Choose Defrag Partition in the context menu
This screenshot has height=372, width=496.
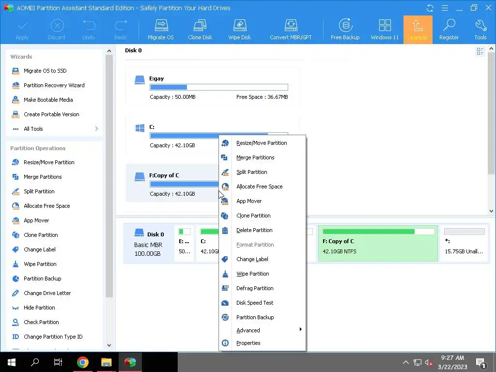[262, 289]
